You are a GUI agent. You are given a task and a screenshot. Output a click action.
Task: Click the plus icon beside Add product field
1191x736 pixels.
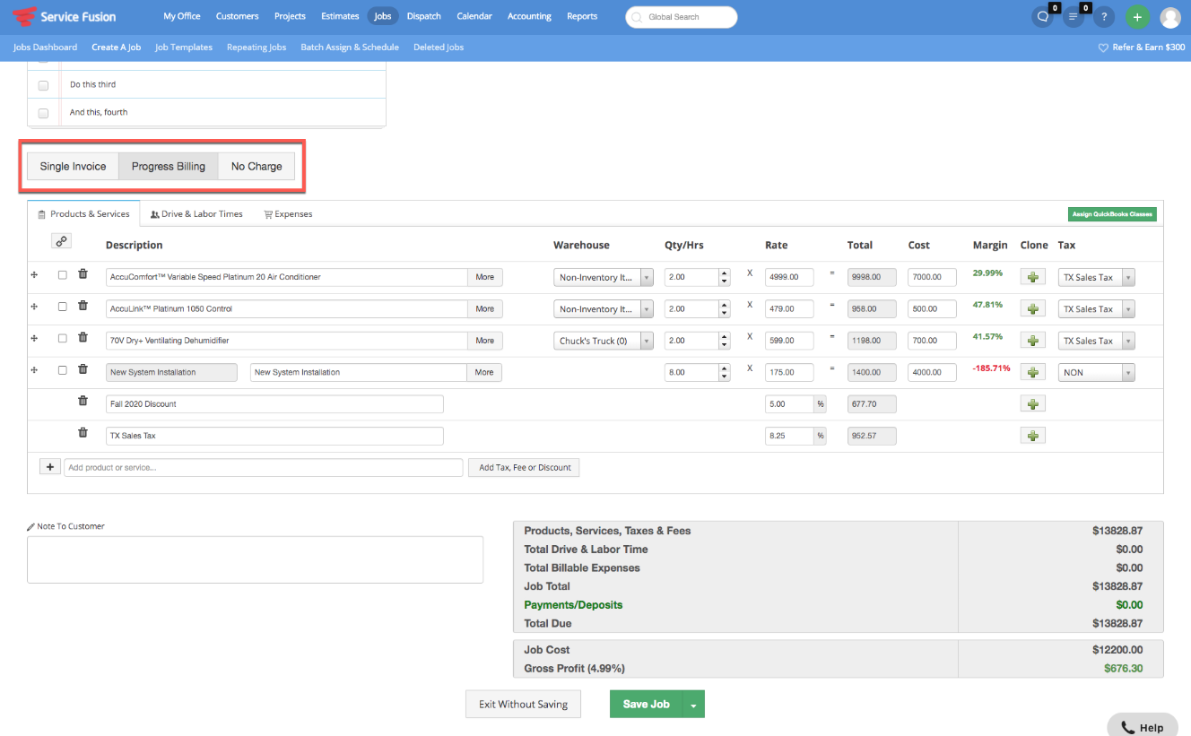[49, 467]
